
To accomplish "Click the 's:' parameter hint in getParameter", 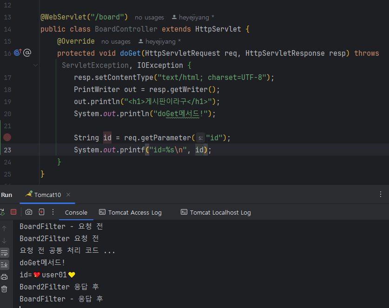I will tap(200, 138).
